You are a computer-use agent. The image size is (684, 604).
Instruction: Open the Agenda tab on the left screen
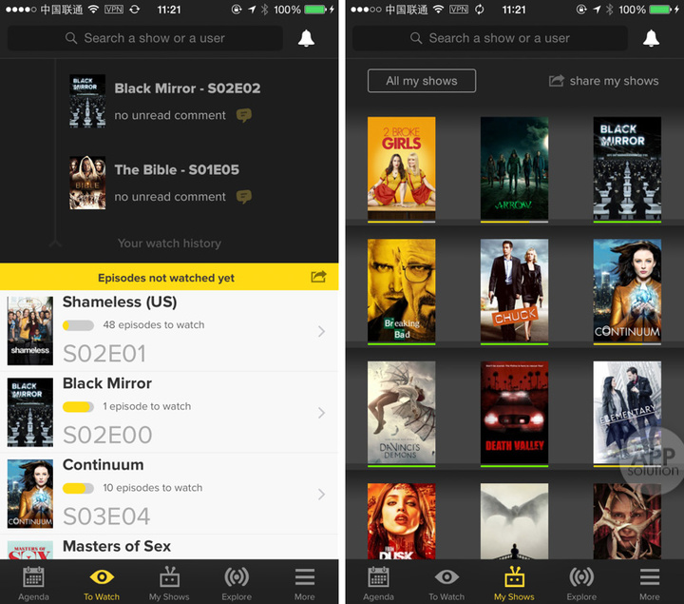pyautogui.click(x=33, y=582)
